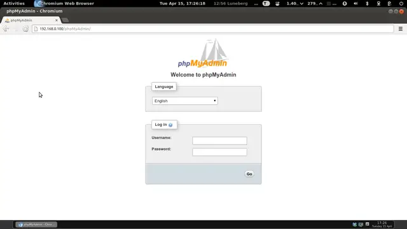Viewport: 407px width, 229px height.
Task: Open the power button icon in top bar
Action: coord(401,3)
